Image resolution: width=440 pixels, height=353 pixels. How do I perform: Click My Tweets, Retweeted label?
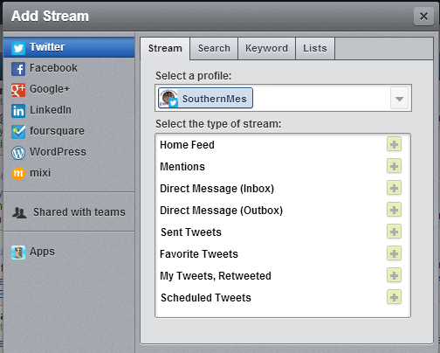coord(216,276)
